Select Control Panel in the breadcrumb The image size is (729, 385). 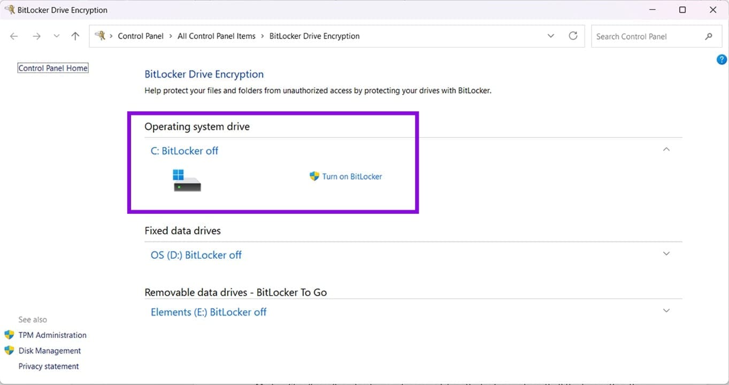(141, 36)
